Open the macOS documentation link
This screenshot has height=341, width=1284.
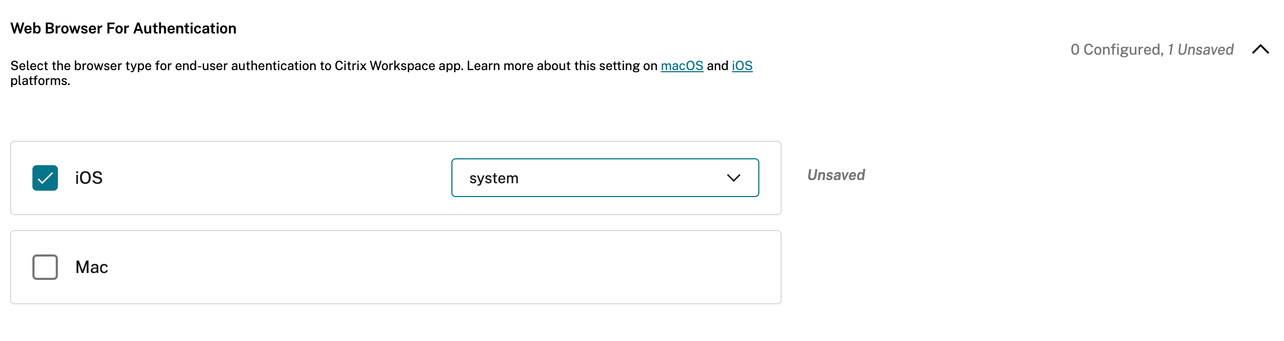point(682,66)
